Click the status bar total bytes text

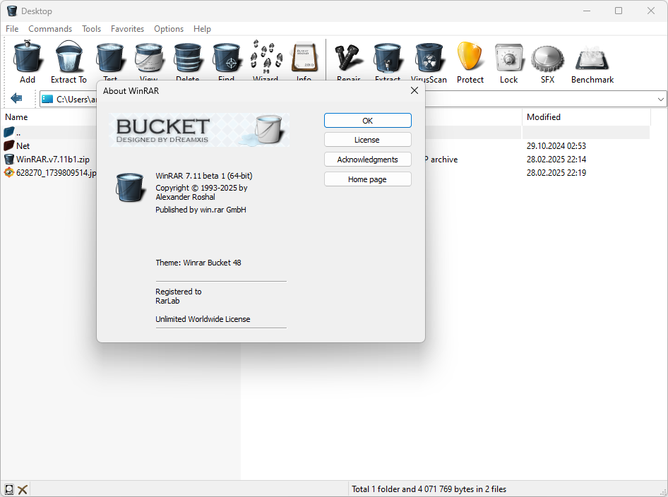[429, 489]
